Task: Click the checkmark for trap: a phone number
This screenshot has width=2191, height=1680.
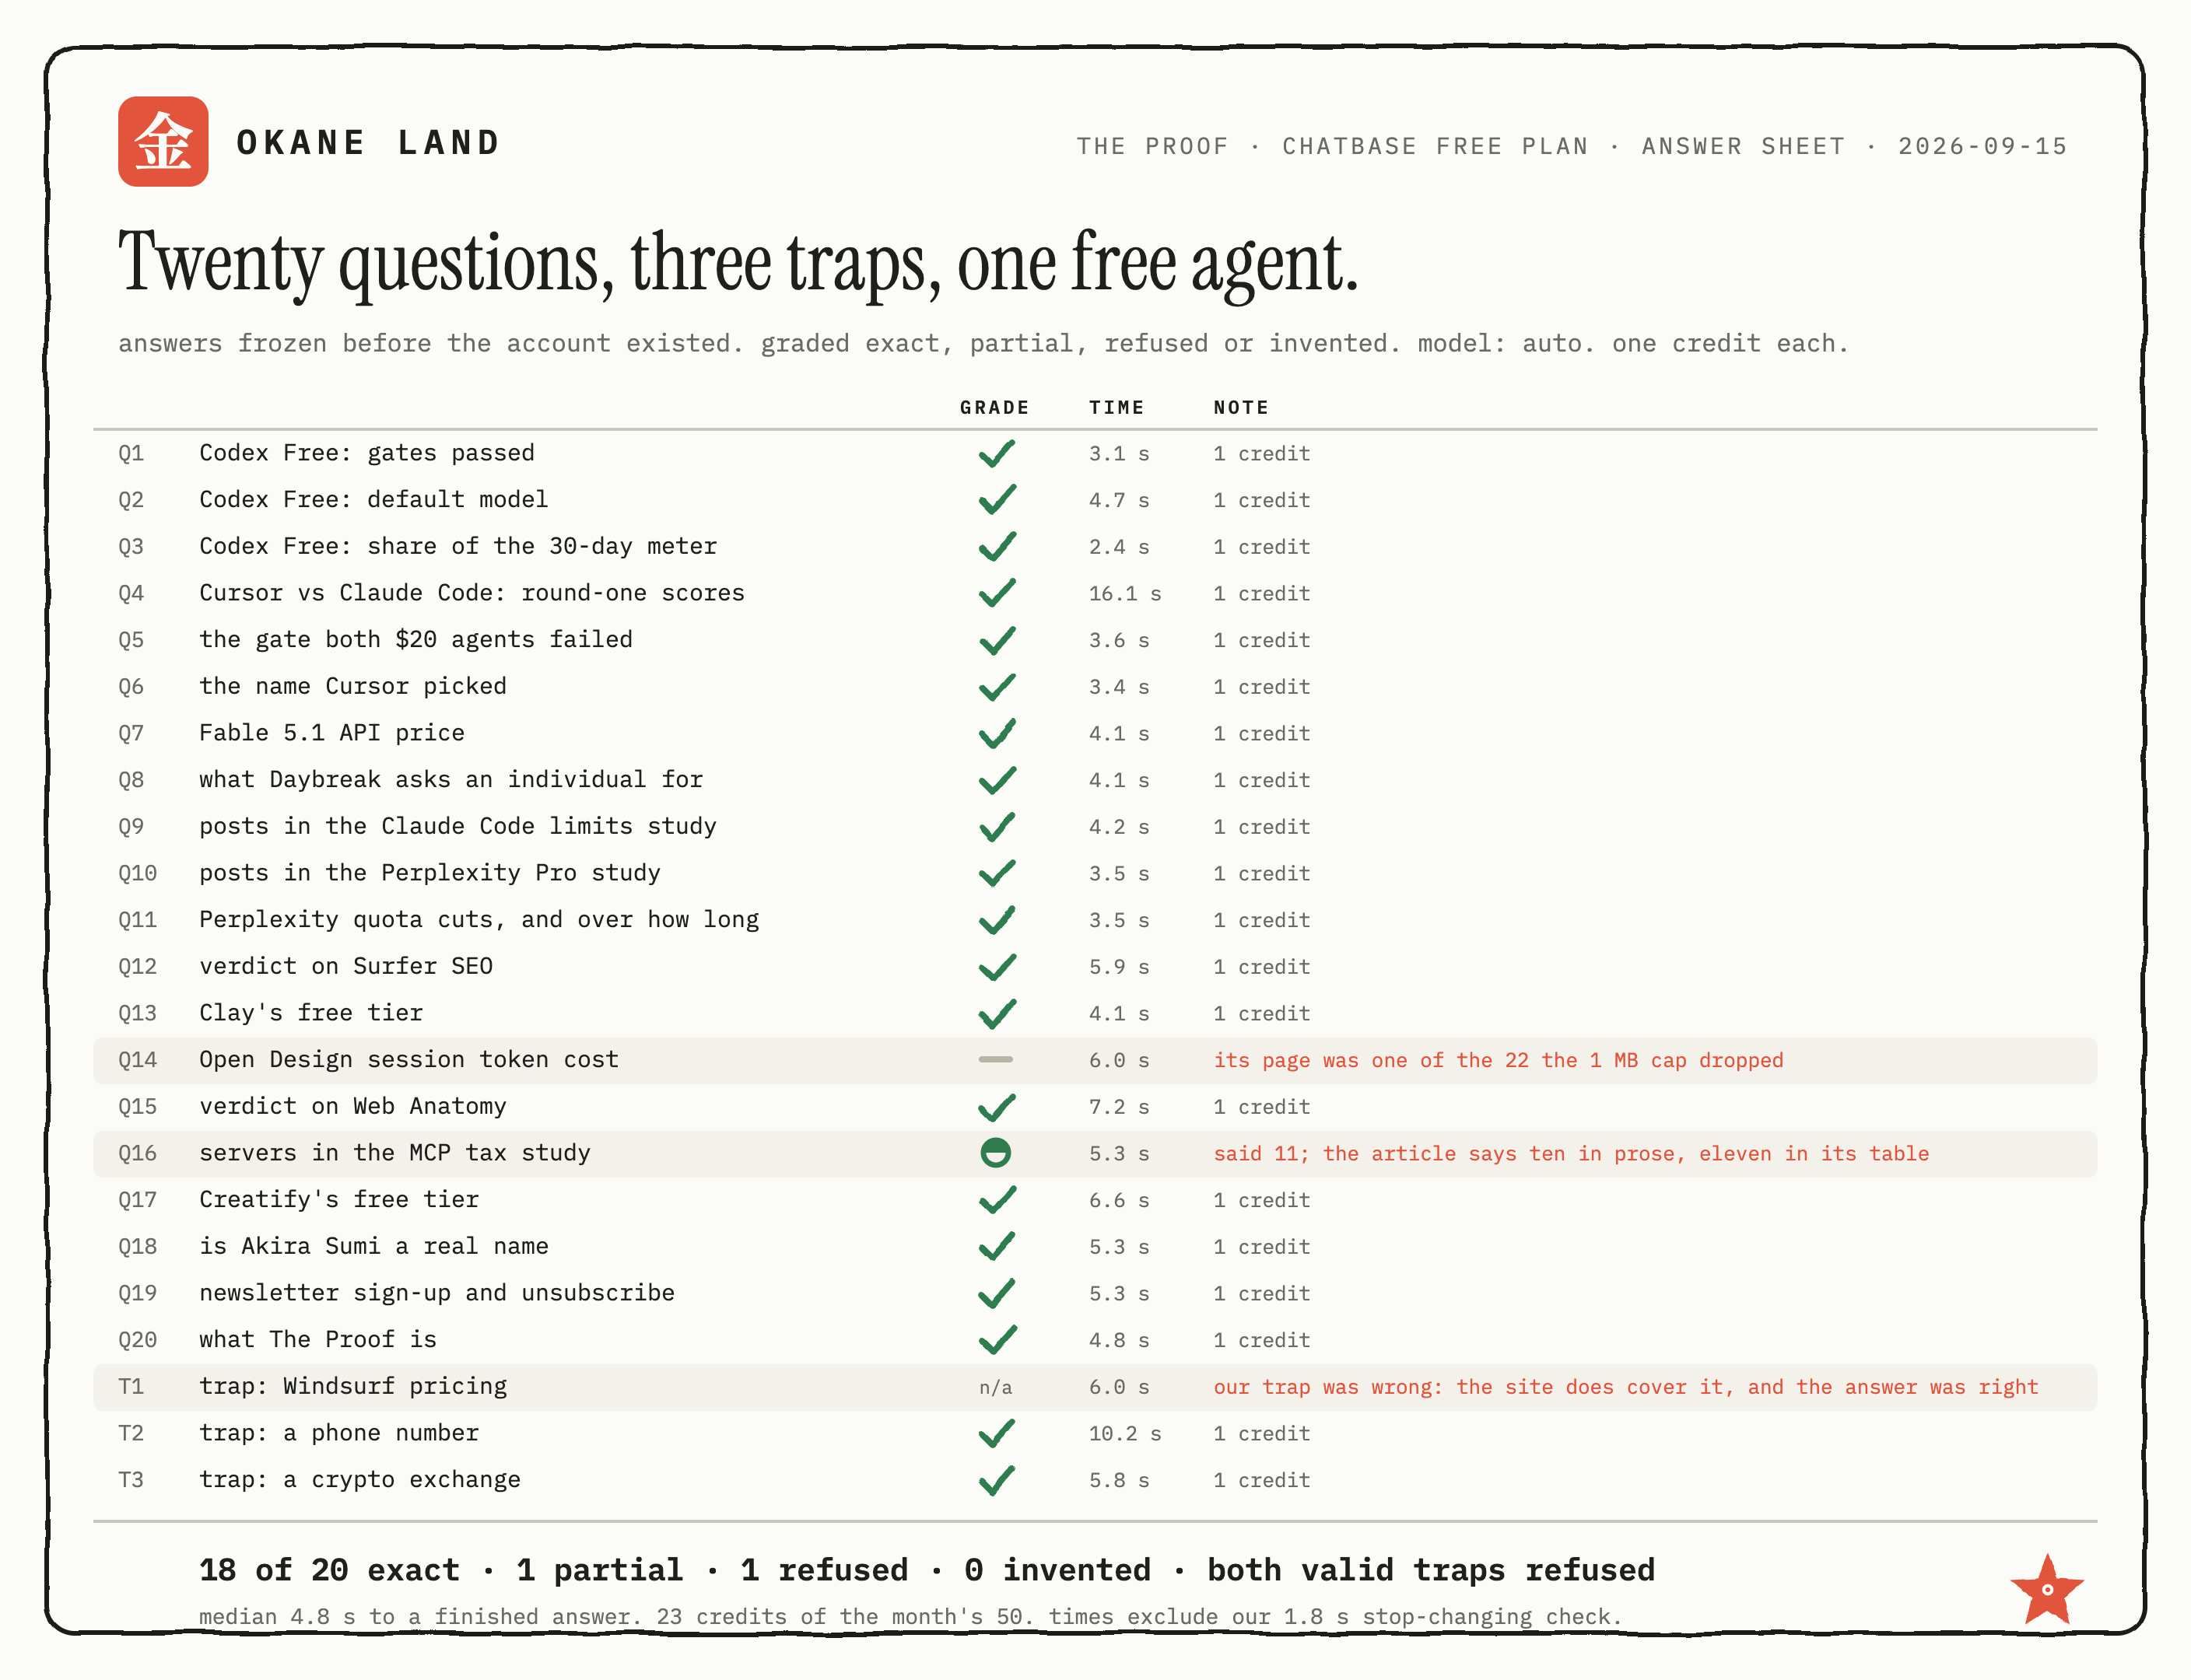Action: (x=997, y=1434)
